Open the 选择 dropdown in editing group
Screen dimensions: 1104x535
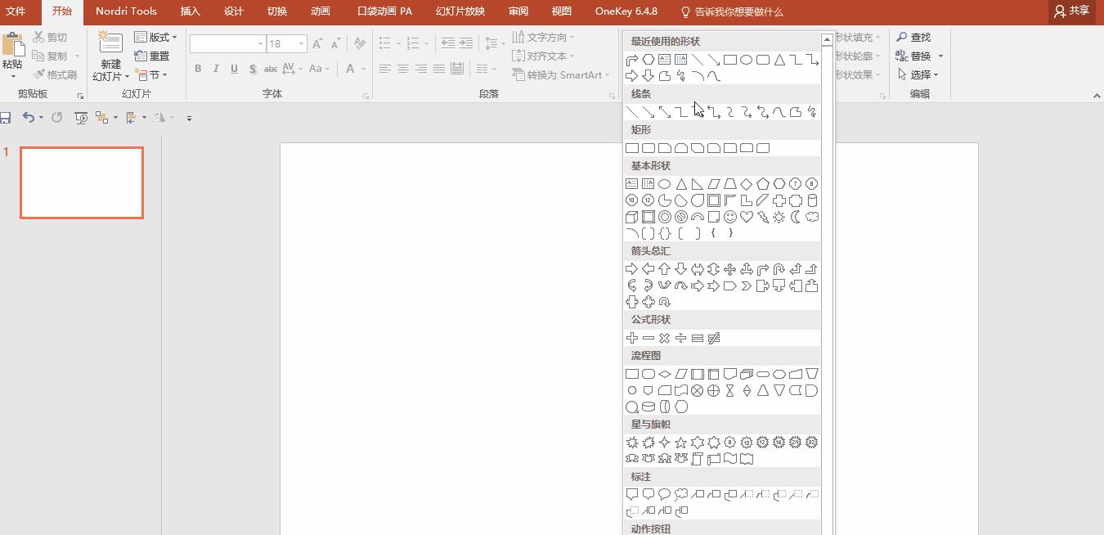pos(918,74)
